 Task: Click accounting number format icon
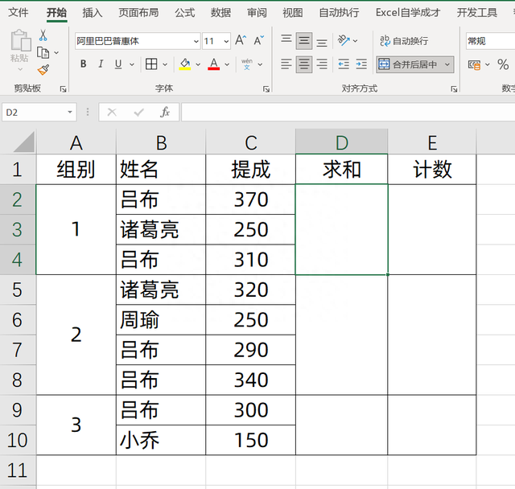474,64
